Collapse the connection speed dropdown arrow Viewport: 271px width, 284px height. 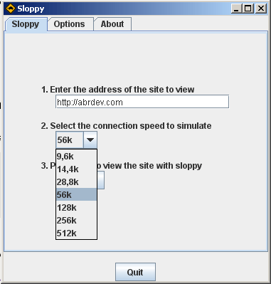[90, 140]
